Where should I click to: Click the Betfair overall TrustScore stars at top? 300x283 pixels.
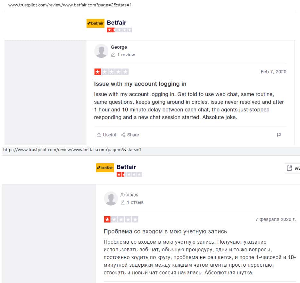point(119,30)
